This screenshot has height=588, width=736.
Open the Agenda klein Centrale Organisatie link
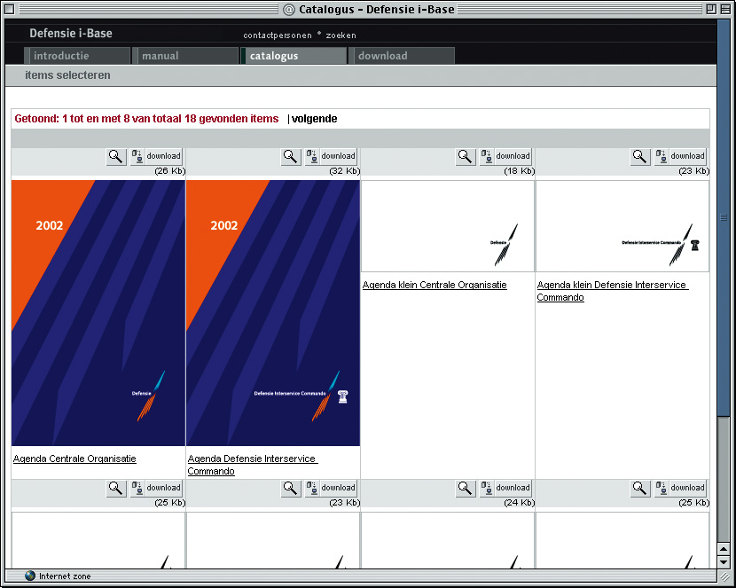click(435, 285)
